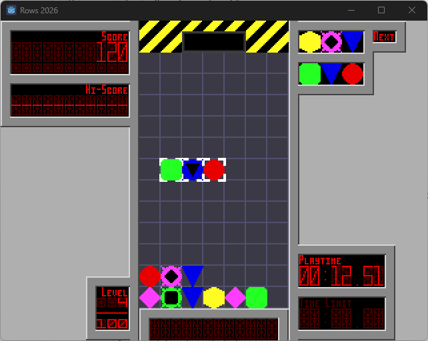Screen dimensions: 428x341
Task: Click the Hi-Score label
Action: tap(107, 90)
